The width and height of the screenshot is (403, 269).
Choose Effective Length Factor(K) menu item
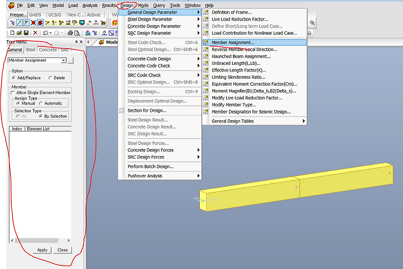click(255, 70)
